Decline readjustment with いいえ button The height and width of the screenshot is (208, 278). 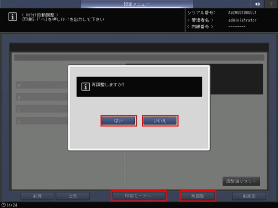[160, 121]
